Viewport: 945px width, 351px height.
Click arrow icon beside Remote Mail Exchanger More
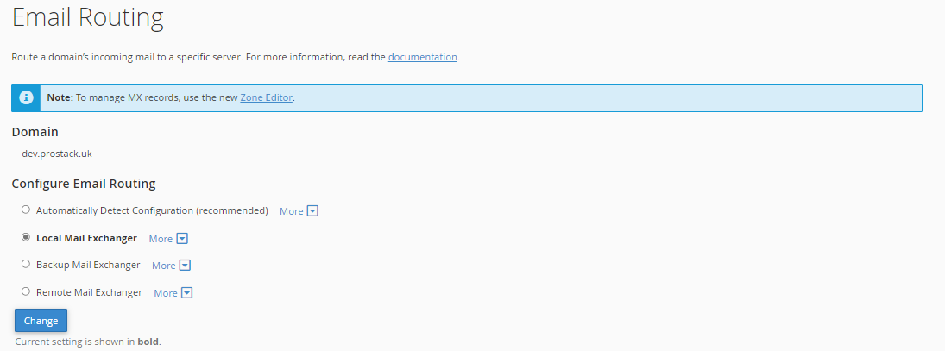(x=186, y=293)
